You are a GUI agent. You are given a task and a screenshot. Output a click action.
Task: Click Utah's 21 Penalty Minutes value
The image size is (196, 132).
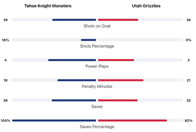pos(188,80)
